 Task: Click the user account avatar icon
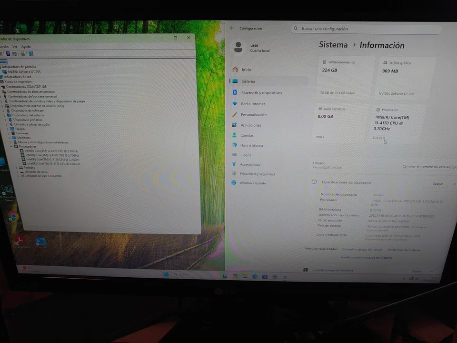coord(238,47)
